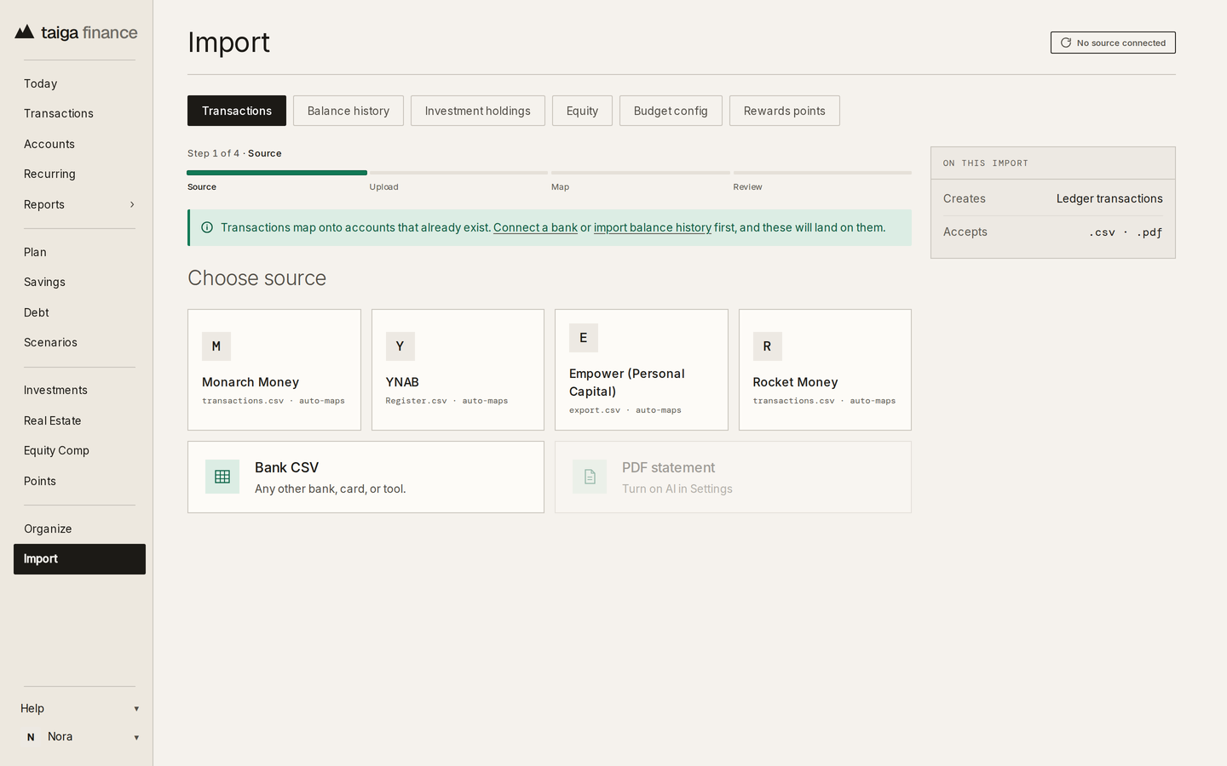Switch to the Balance history tab
Screen dimensions: 1227x766
[x=349, y=111]
